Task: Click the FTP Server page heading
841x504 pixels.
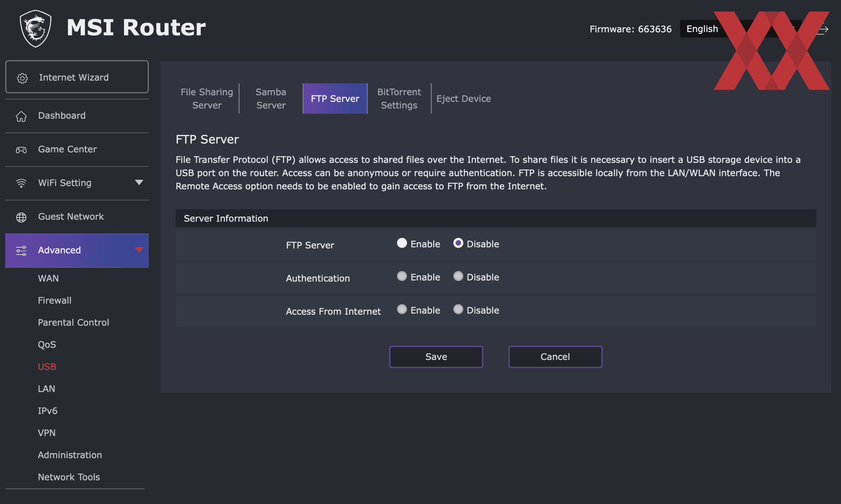Action: click(207, 139)
